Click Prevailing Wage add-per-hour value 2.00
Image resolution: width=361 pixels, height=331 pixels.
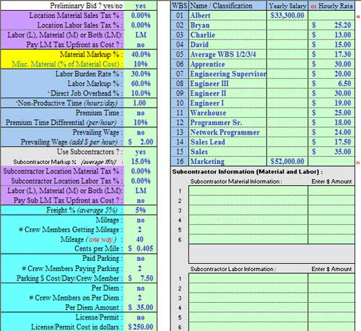(141, 142)
